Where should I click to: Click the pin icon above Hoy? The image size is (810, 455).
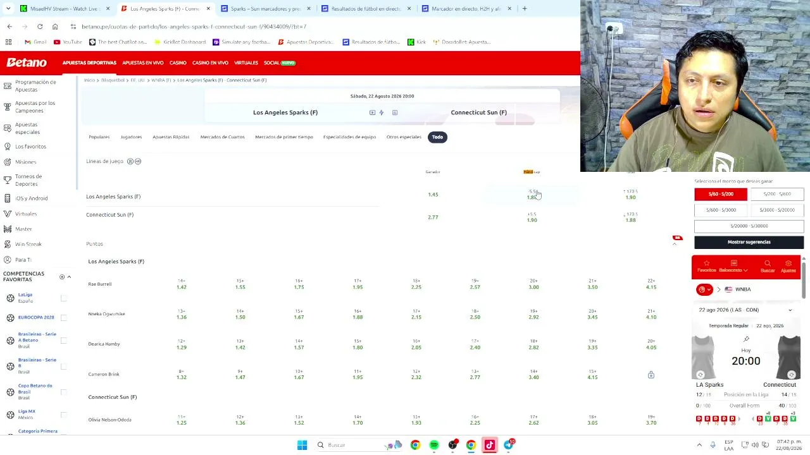click(746, 339)
